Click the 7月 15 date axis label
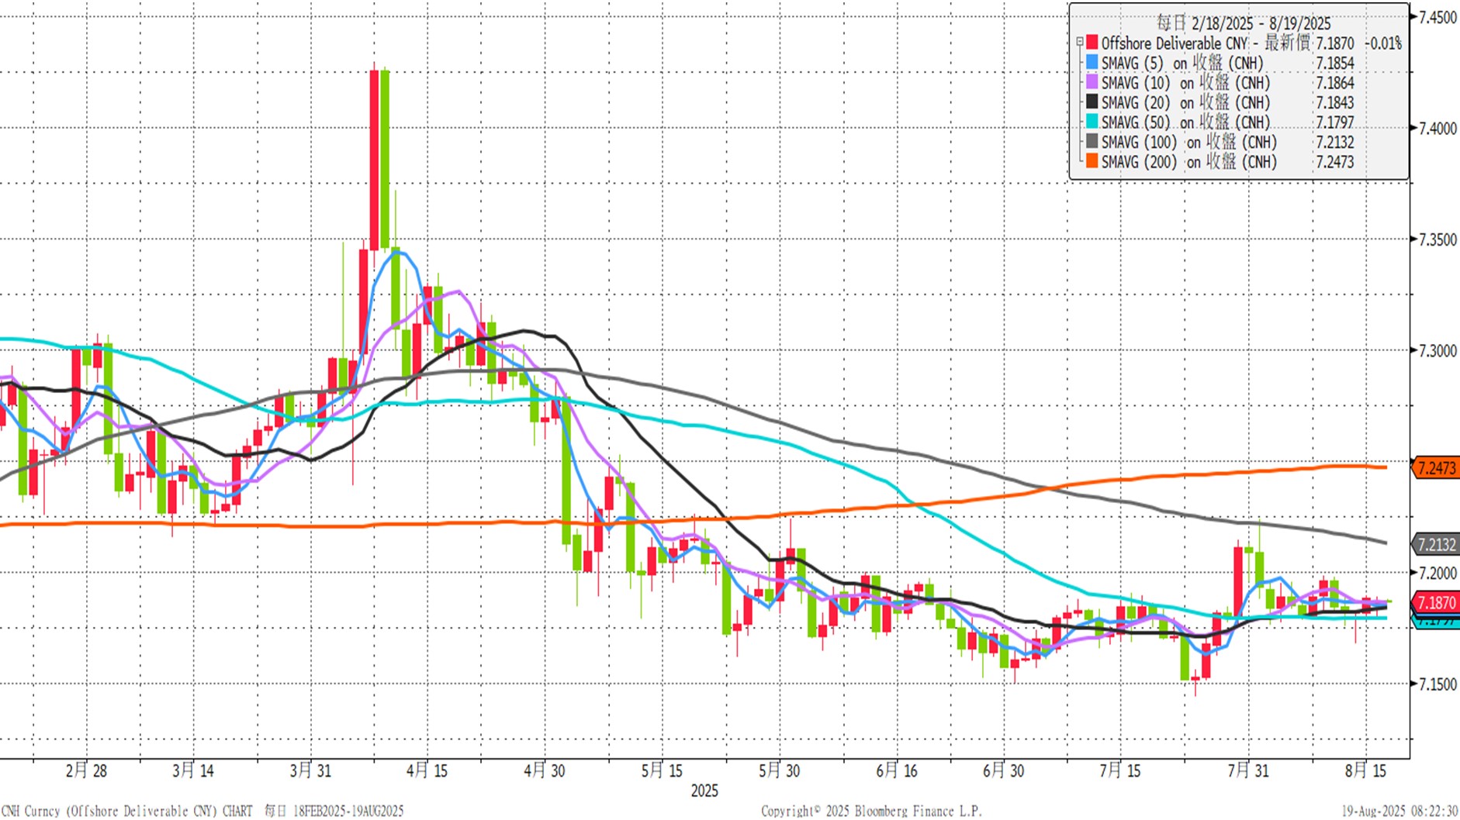The width and height of the screenshot is (1460, 820). [x=1120, y=770]
